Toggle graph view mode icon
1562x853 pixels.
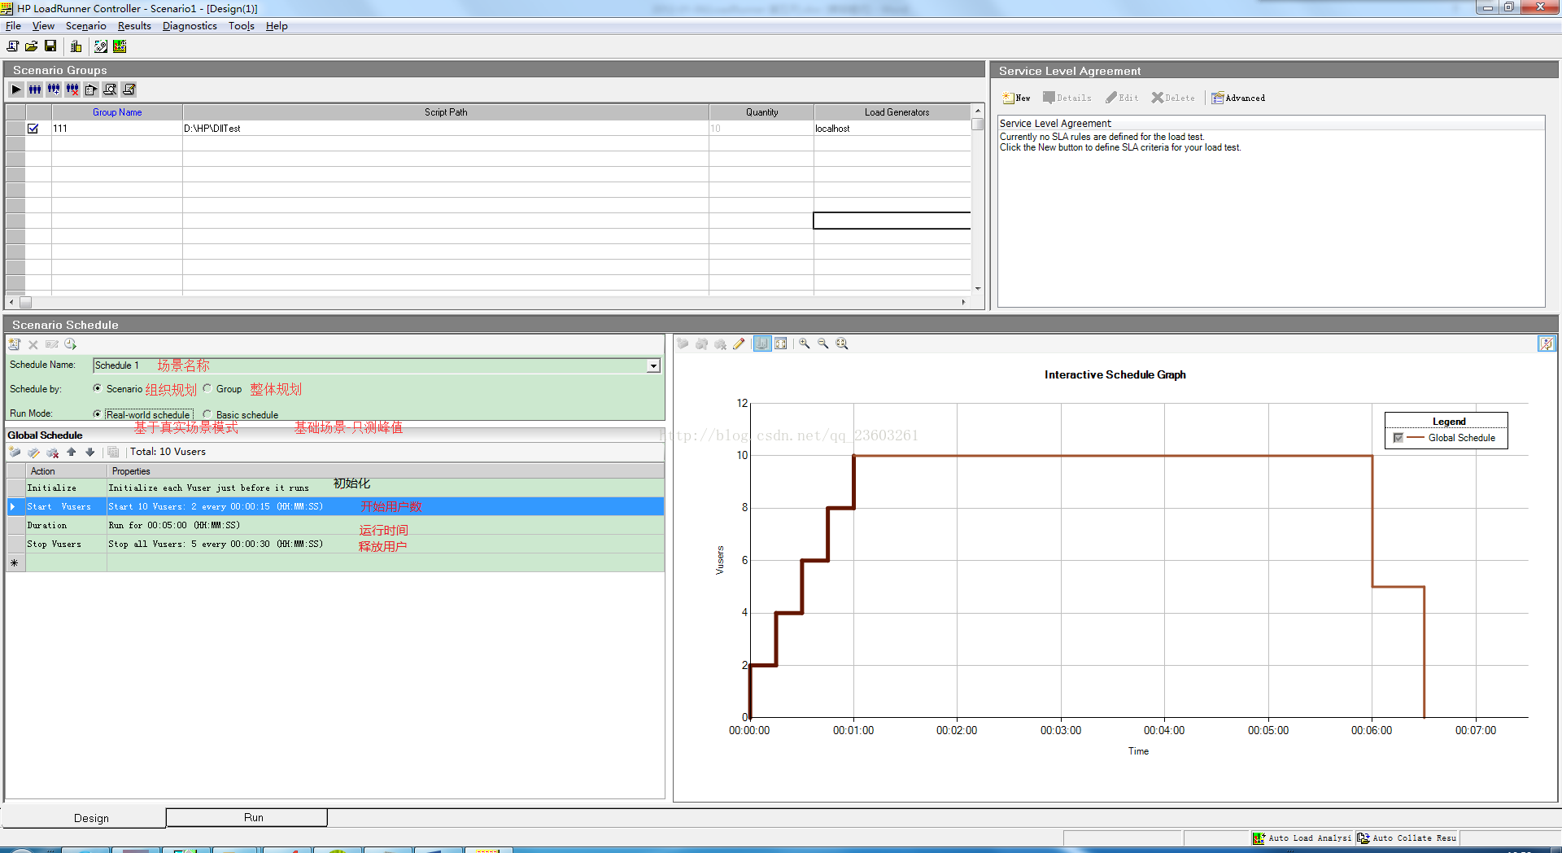coord(762,343)
